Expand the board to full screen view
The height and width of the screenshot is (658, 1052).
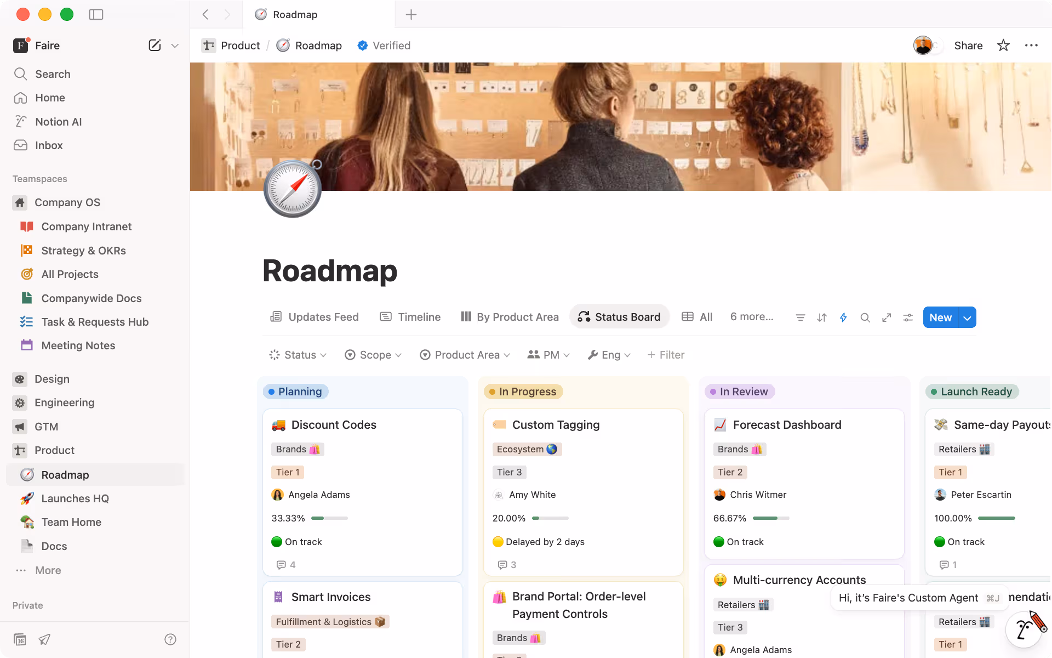(x=887, y=317)
